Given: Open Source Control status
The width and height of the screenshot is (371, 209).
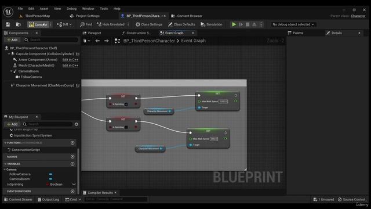Looking at the screenshot, I should pyautogui.click(x=352, y=200).
